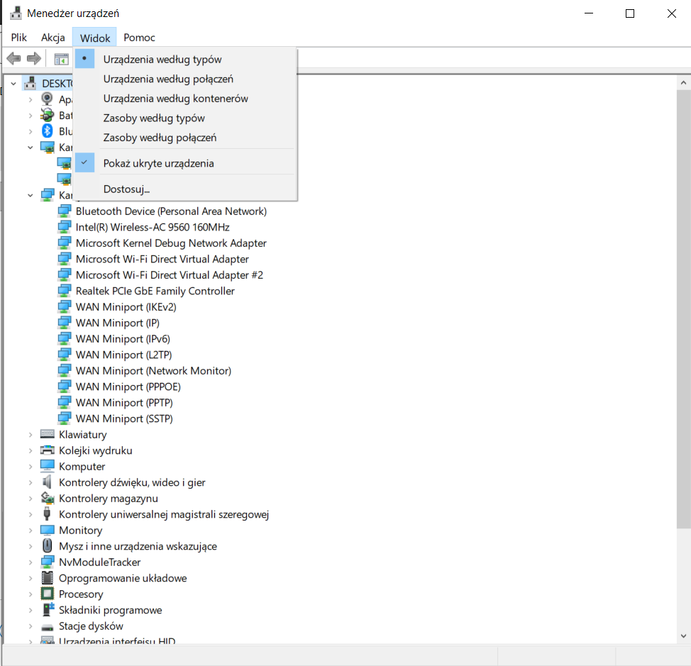Click the mouse icon for Mysz i inne urządzenia
This screenshot has width=691, height=666.
[47, 545]
